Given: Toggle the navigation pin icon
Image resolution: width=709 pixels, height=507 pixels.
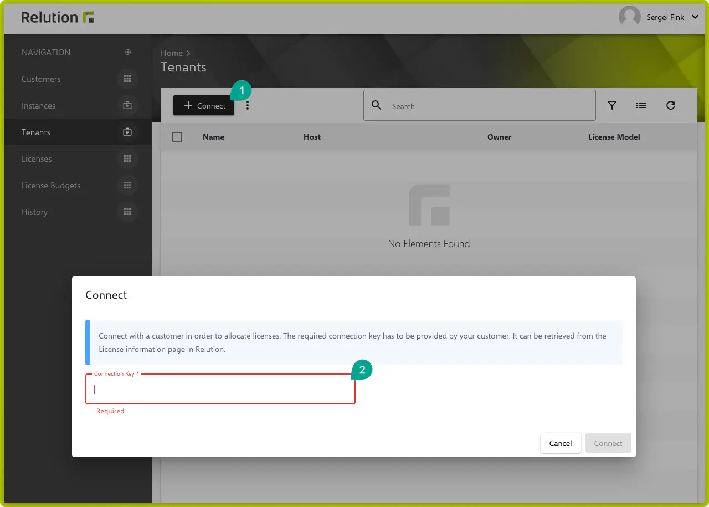Looking at the screenshot, I should 128,53.
